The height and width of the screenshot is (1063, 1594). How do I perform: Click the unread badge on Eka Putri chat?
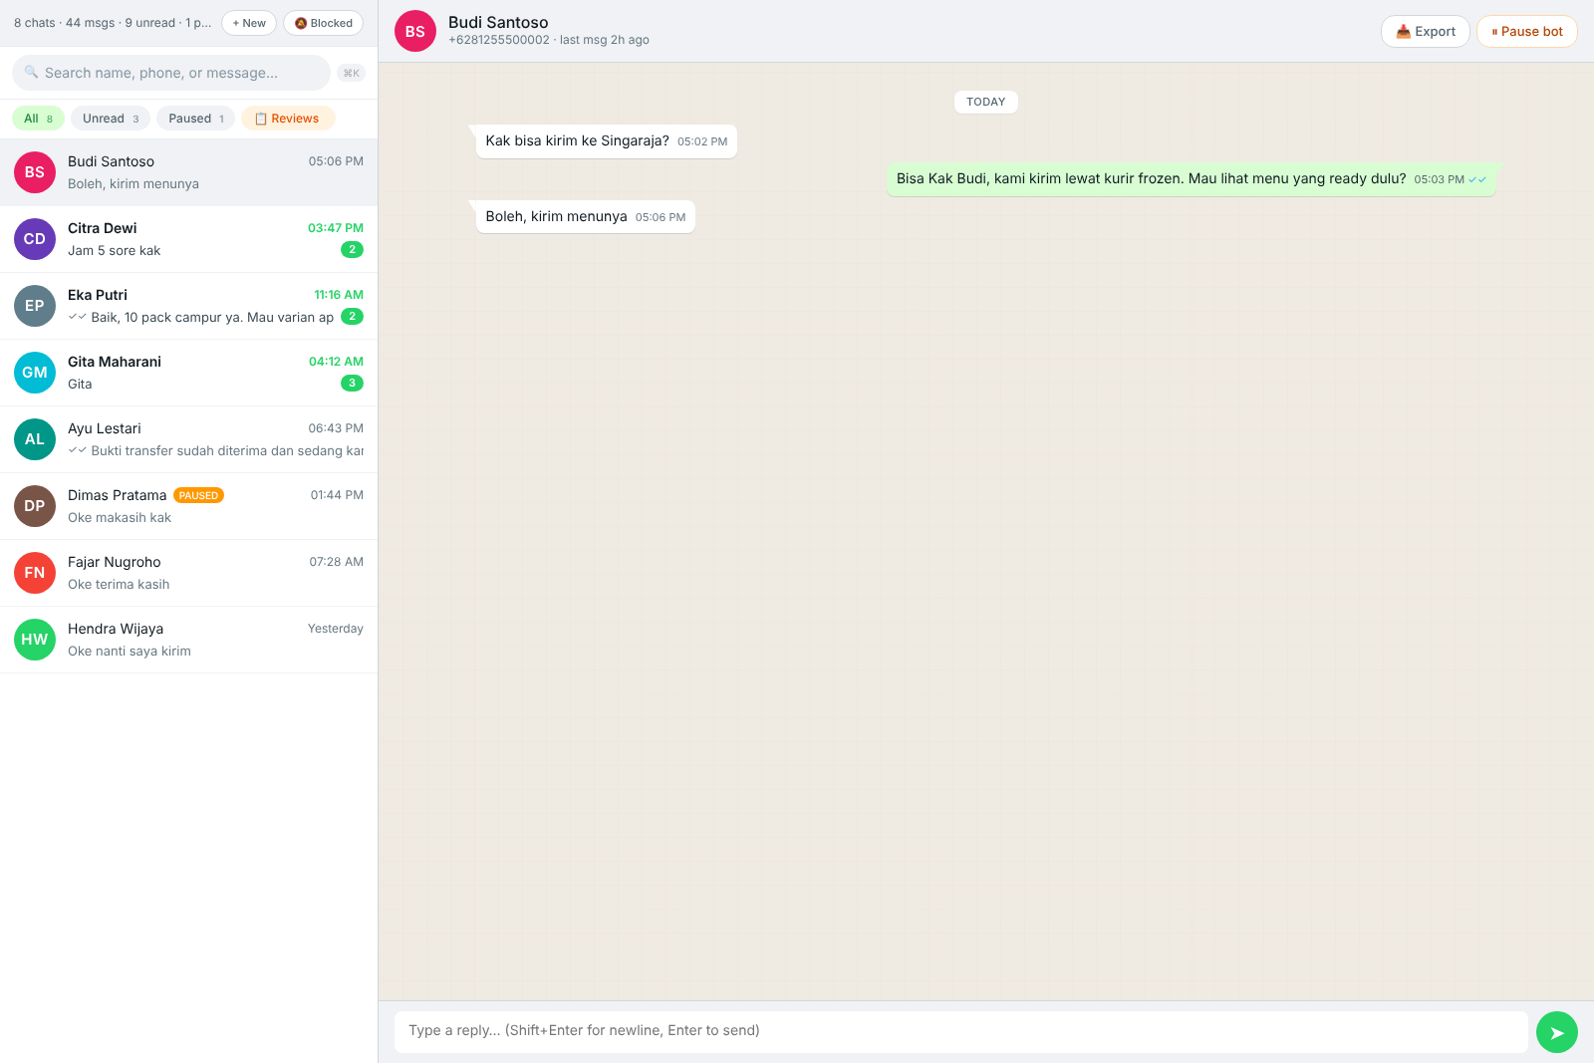tap(352, 317)
